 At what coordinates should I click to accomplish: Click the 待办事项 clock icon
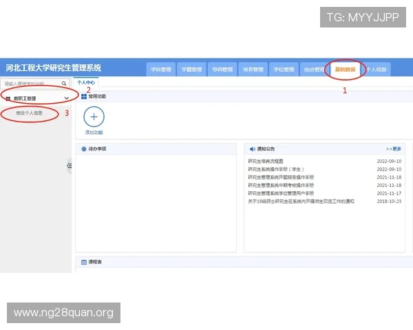click(x=84, y=149)
